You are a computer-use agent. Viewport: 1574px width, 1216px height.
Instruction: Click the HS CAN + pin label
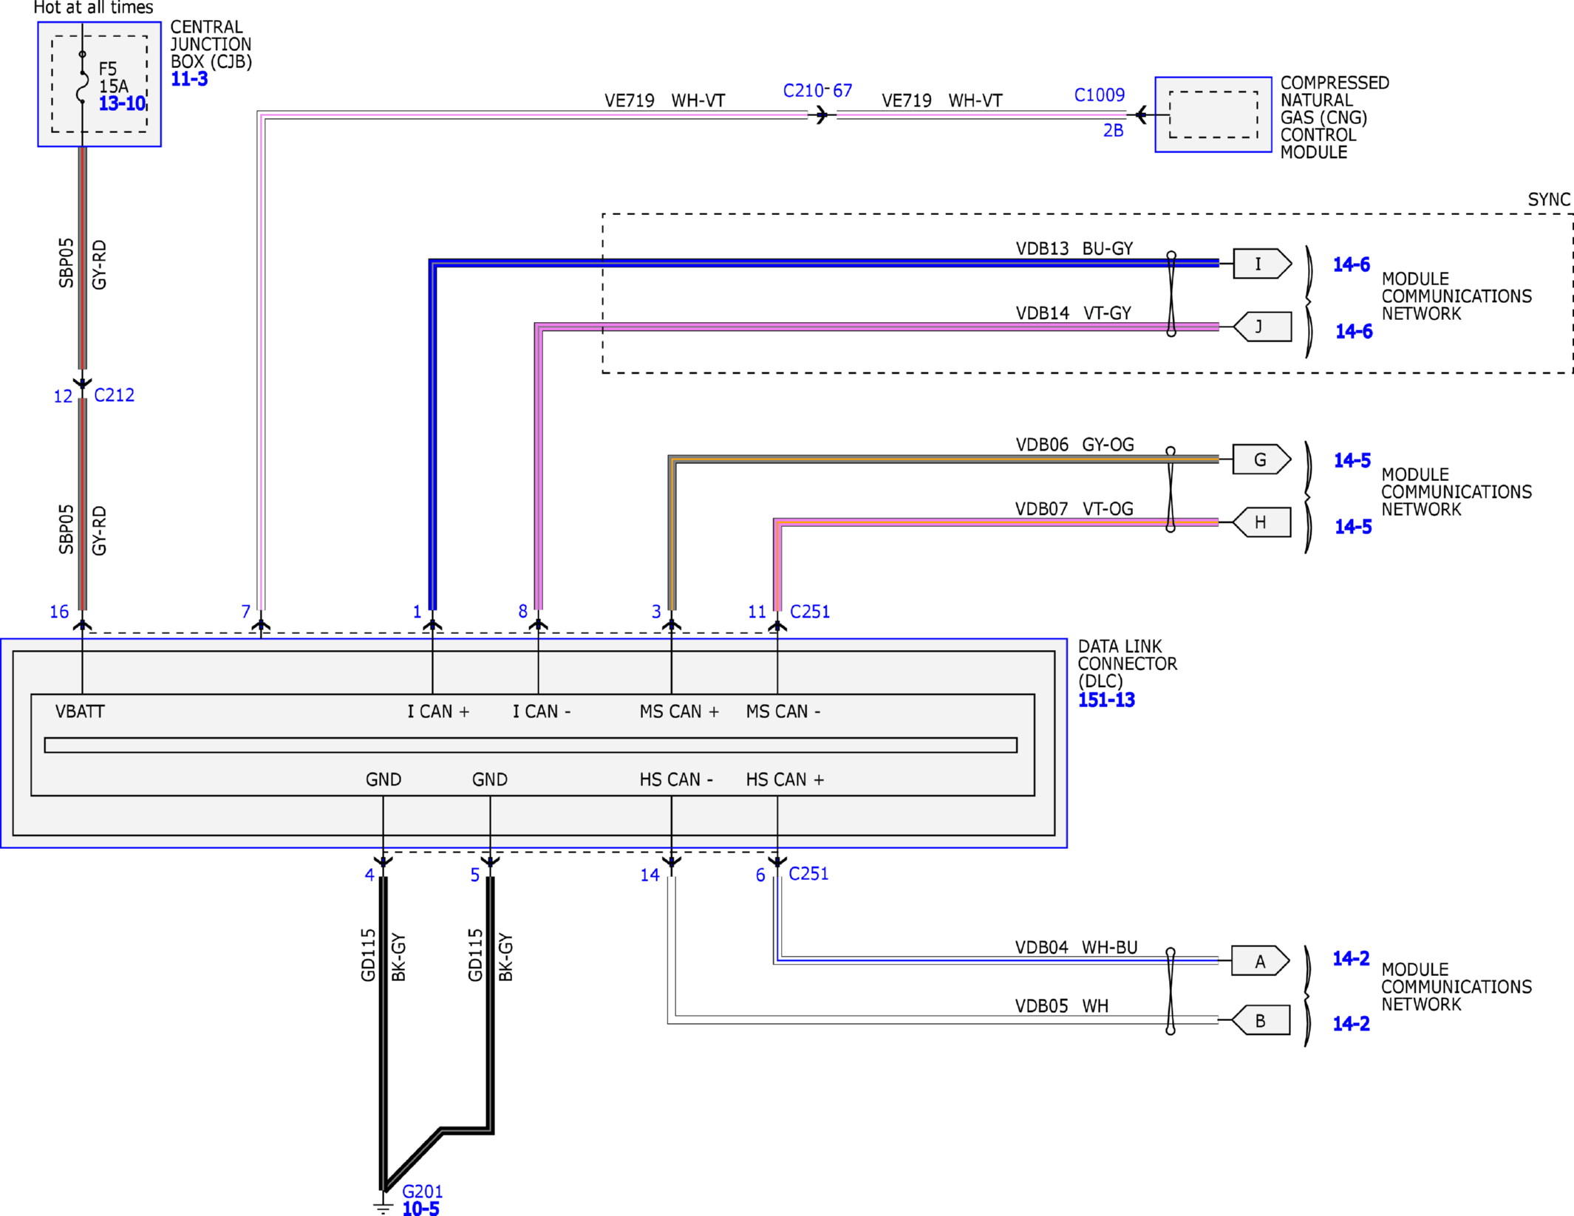(x=784, y=779)
